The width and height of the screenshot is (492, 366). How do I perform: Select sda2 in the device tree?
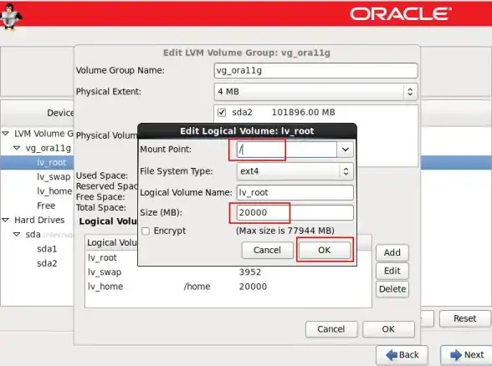click(x=47, y=263)
